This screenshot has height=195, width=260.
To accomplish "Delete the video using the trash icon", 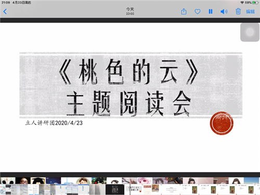I will 238,11.
